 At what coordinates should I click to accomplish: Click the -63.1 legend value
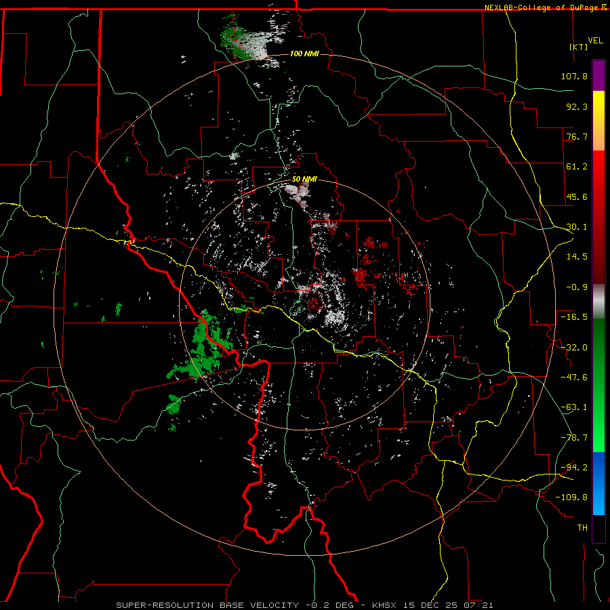point(574,407)
